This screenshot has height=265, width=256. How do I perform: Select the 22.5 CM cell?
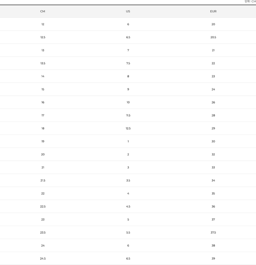[43, 206]
